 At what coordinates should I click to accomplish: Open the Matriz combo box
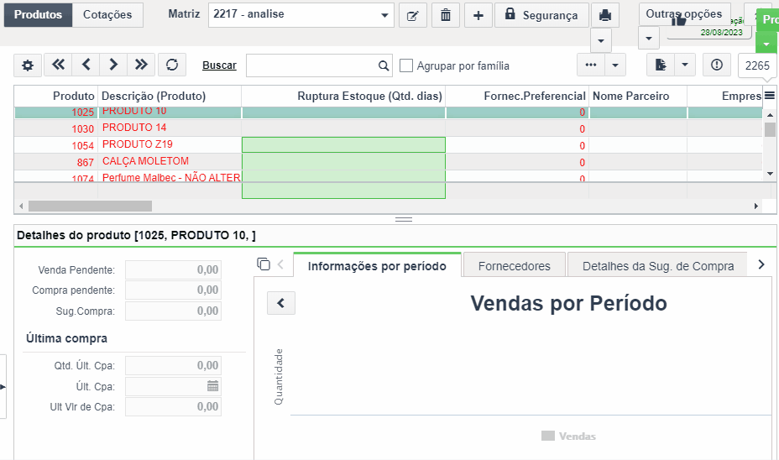pos(301,15)
